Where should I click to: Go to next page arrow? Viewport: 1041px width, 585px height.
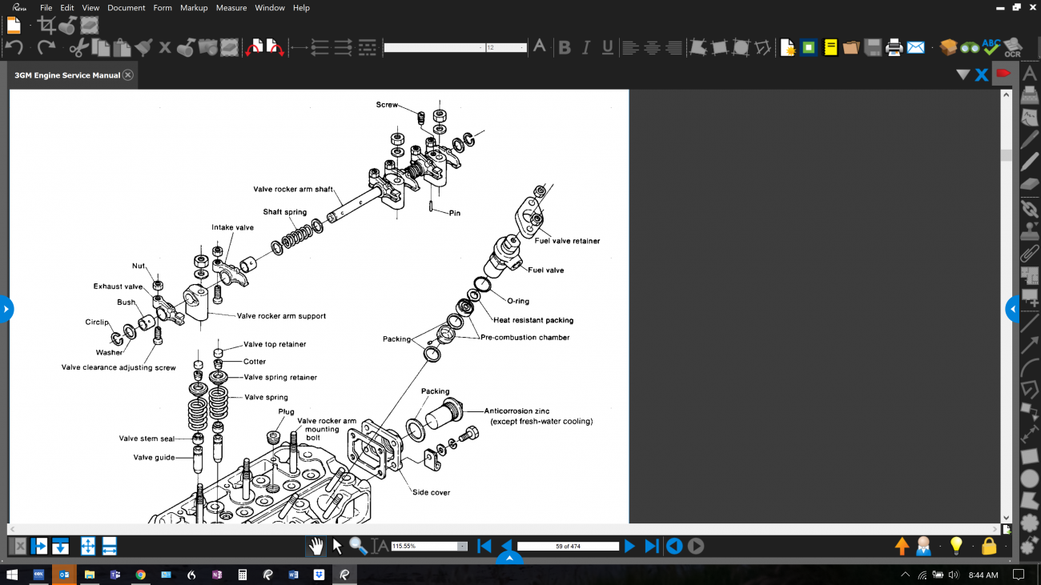pos(629,546)
